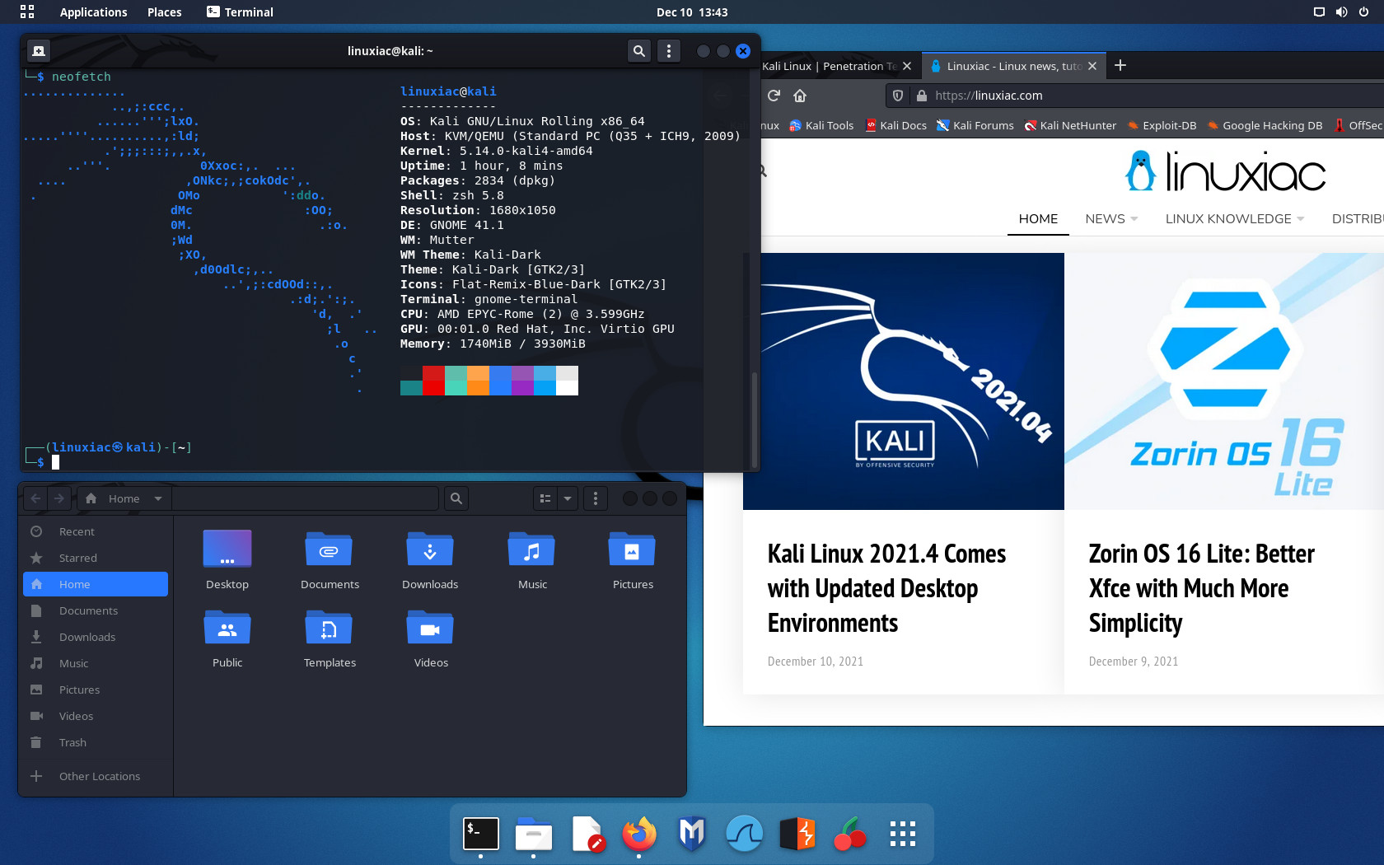The height and width of the screenshot is (865, 1384).
Task: Open Google Hacking DB bookmark
Action: [x=1265, y=125]
